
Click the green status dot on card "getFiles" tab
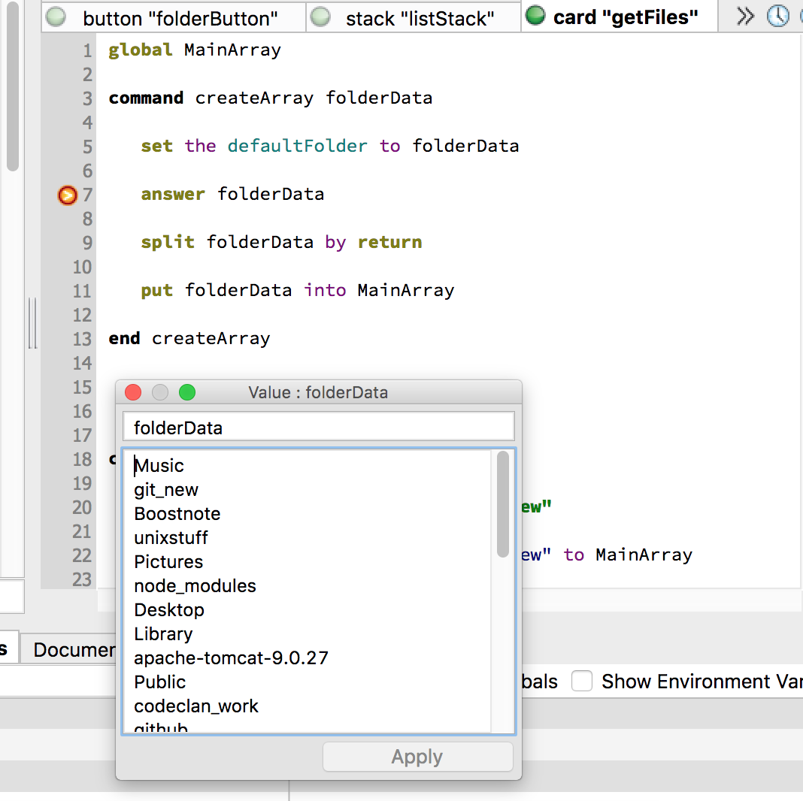pyautogui.click(x=535, y=17)
